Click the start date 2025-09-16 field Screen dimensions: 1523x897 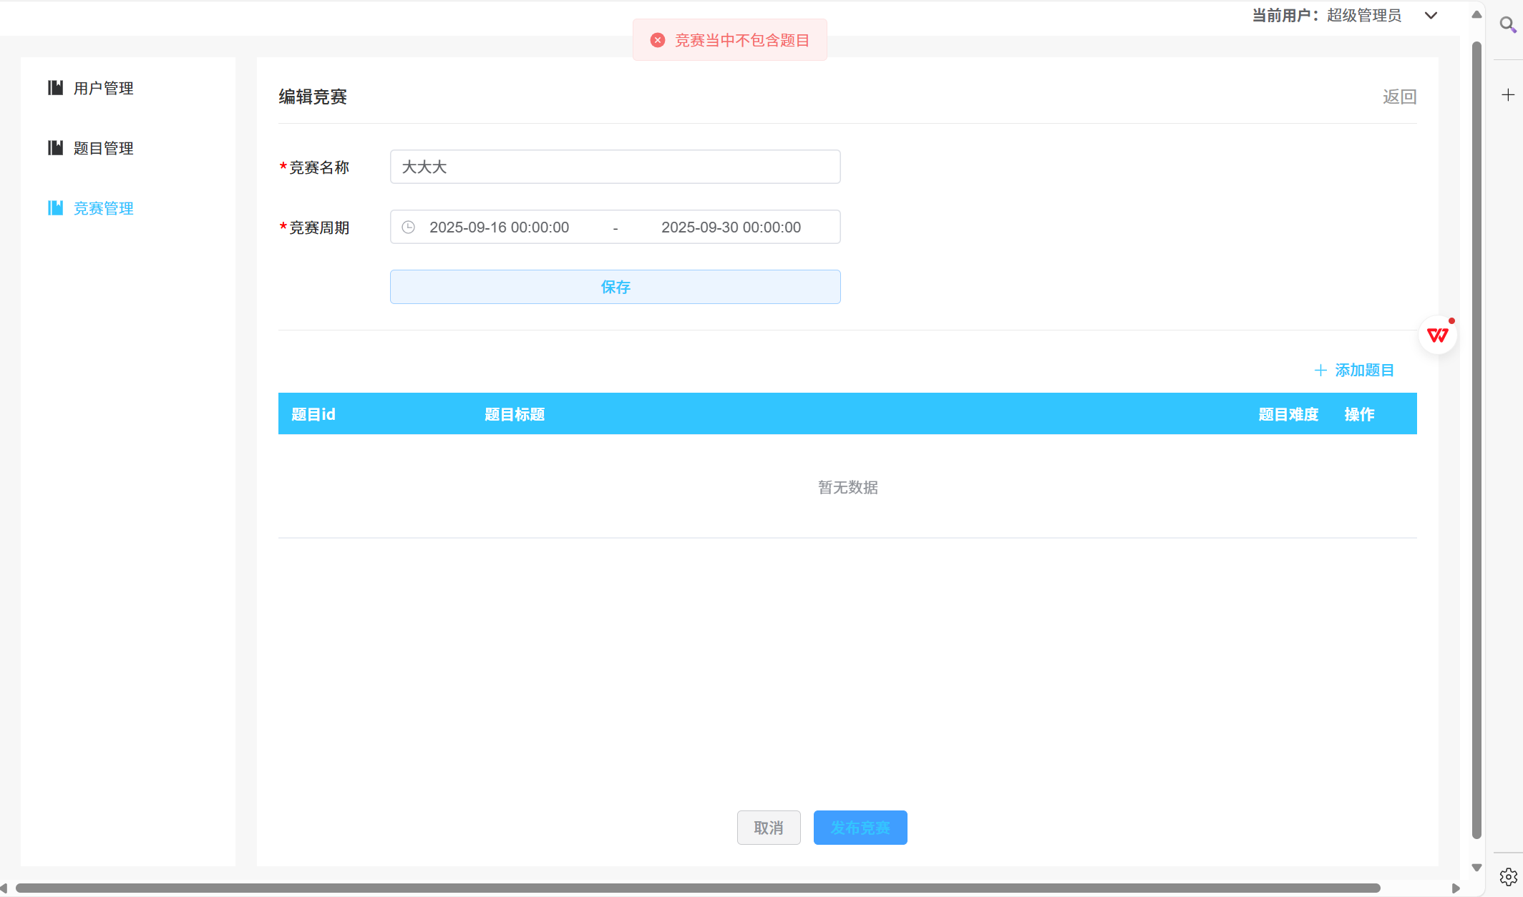tap(499, 227)
